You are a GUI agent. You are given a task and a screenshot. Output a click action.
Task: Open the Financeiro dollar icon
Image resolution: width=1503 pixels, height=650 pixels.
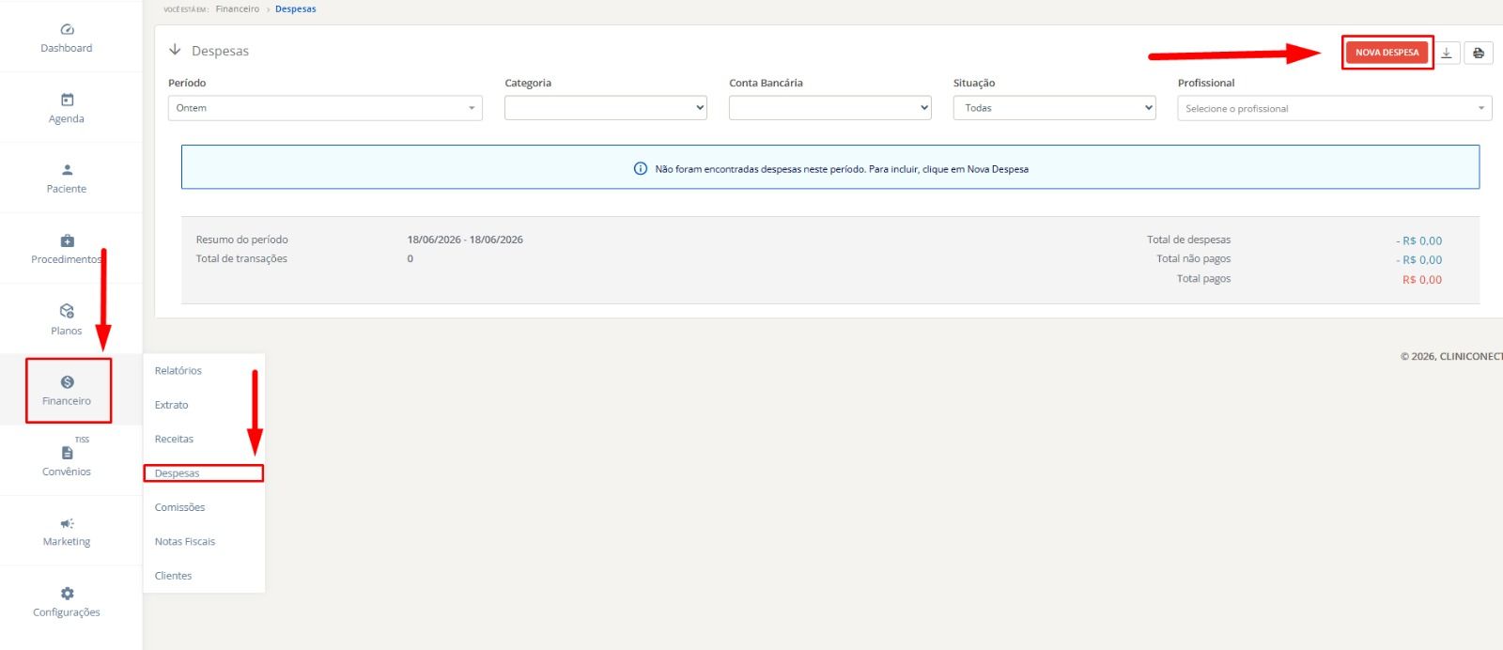point(67,381)
